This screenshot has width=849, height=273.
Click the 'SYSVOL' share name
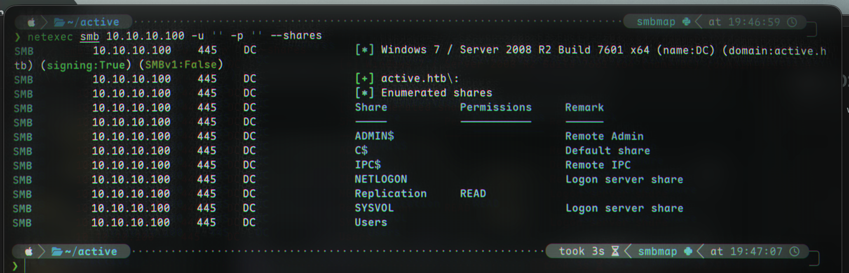374,208
